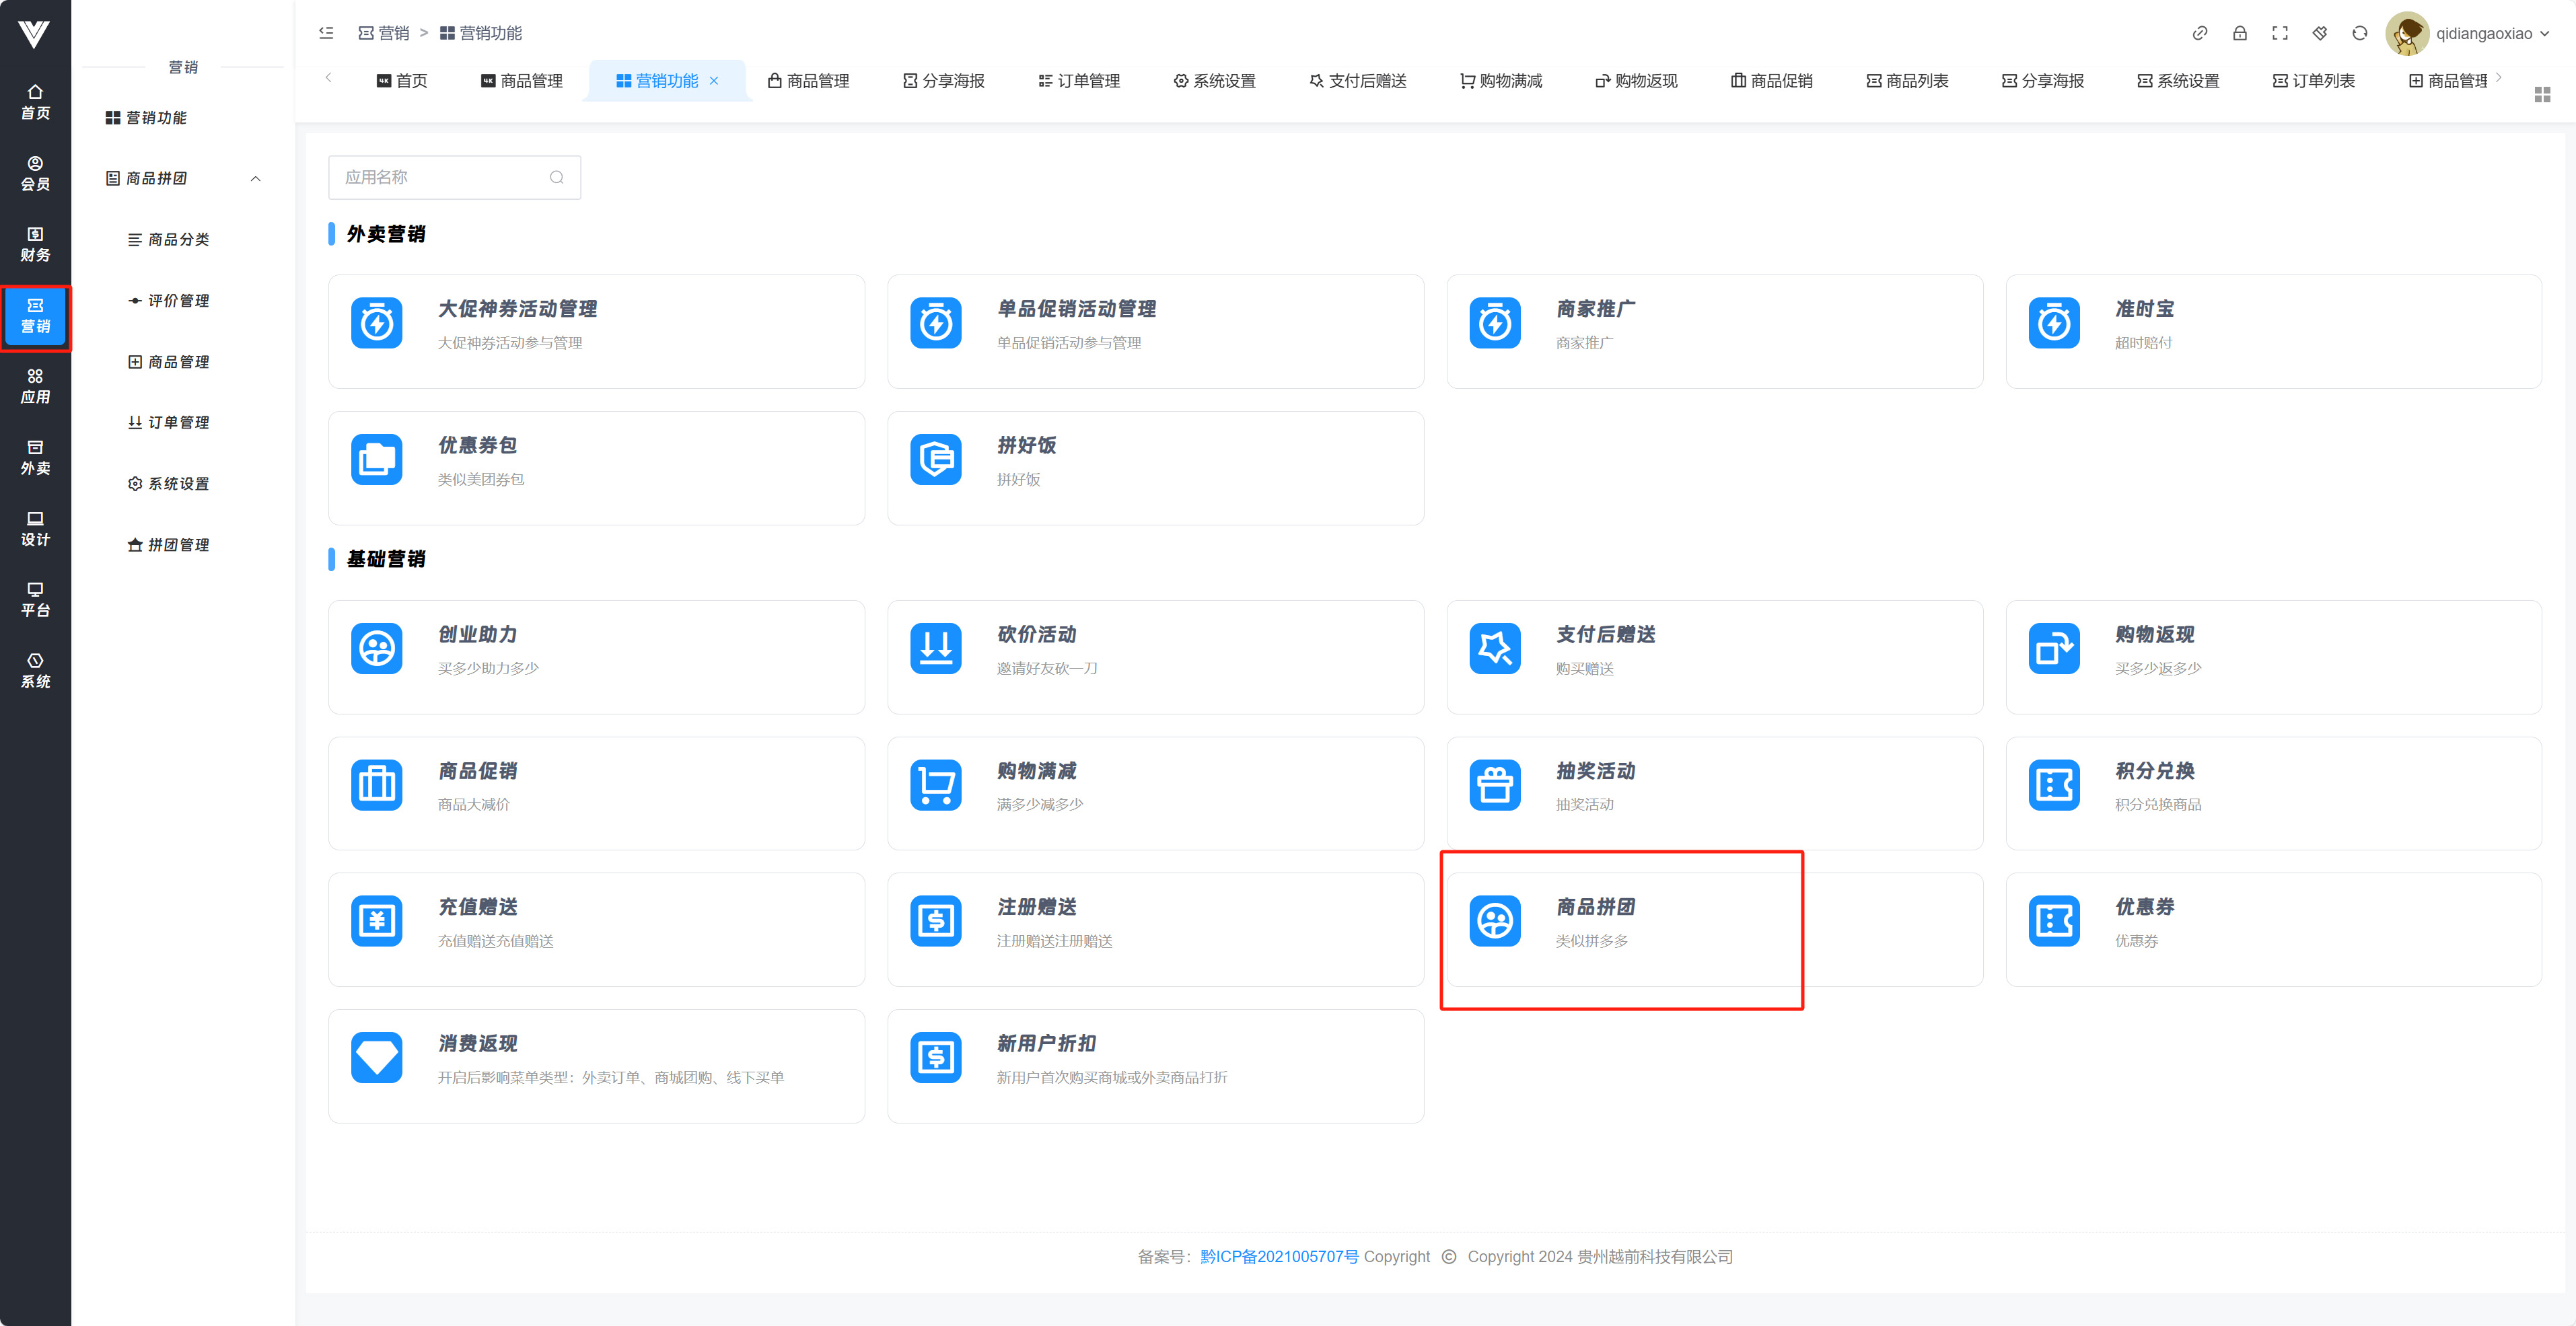This screenshot has height=1326, width=2576.
Task: Click the refresh icon in header
Action: 2359,33
